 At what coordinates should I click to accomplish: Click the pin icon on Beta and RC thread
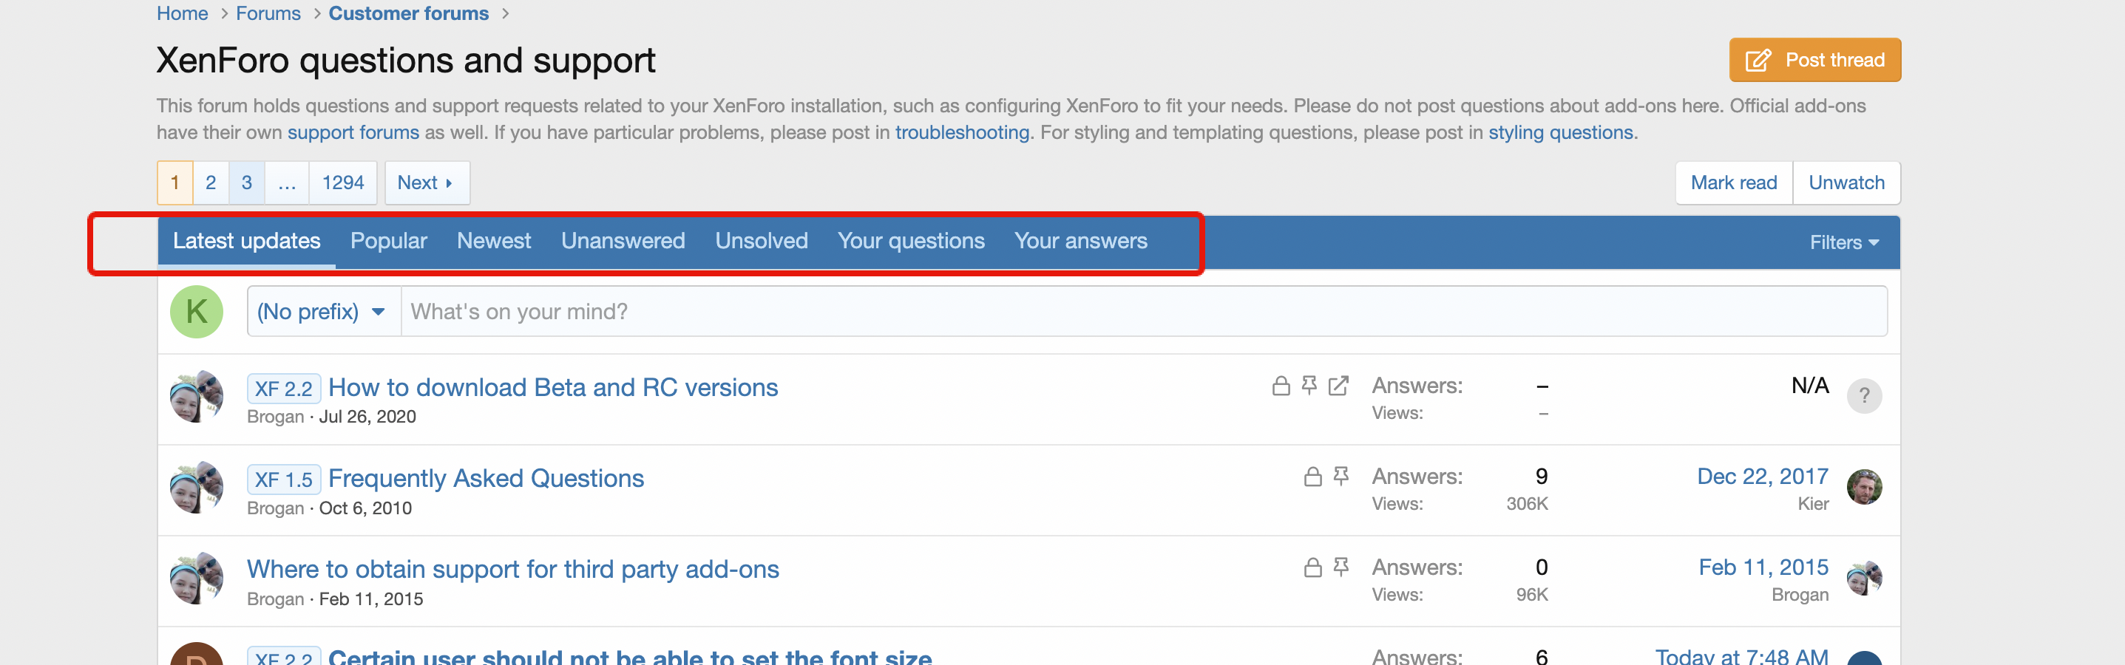[x=1309, y=386]
